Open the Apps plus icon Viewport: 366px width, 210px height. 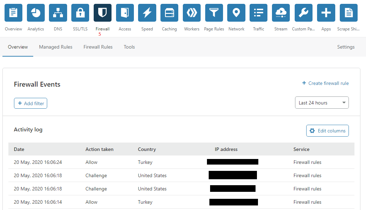coord(326,13)
